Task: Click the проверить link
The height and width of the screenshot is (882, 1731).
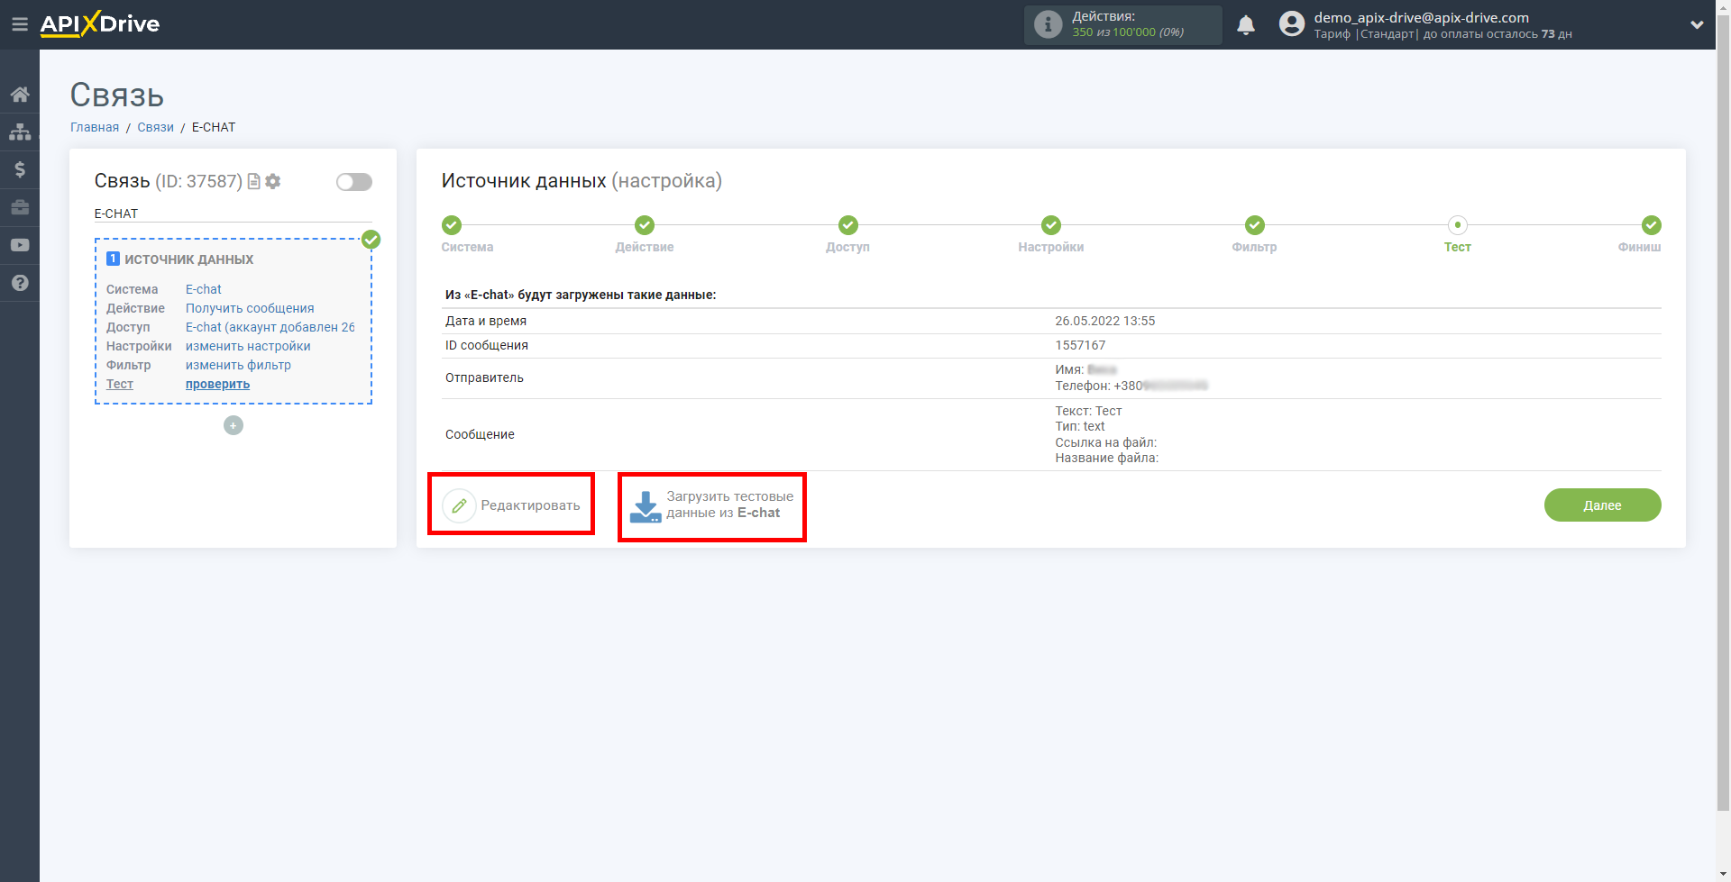Action: (x=217, y=384)
